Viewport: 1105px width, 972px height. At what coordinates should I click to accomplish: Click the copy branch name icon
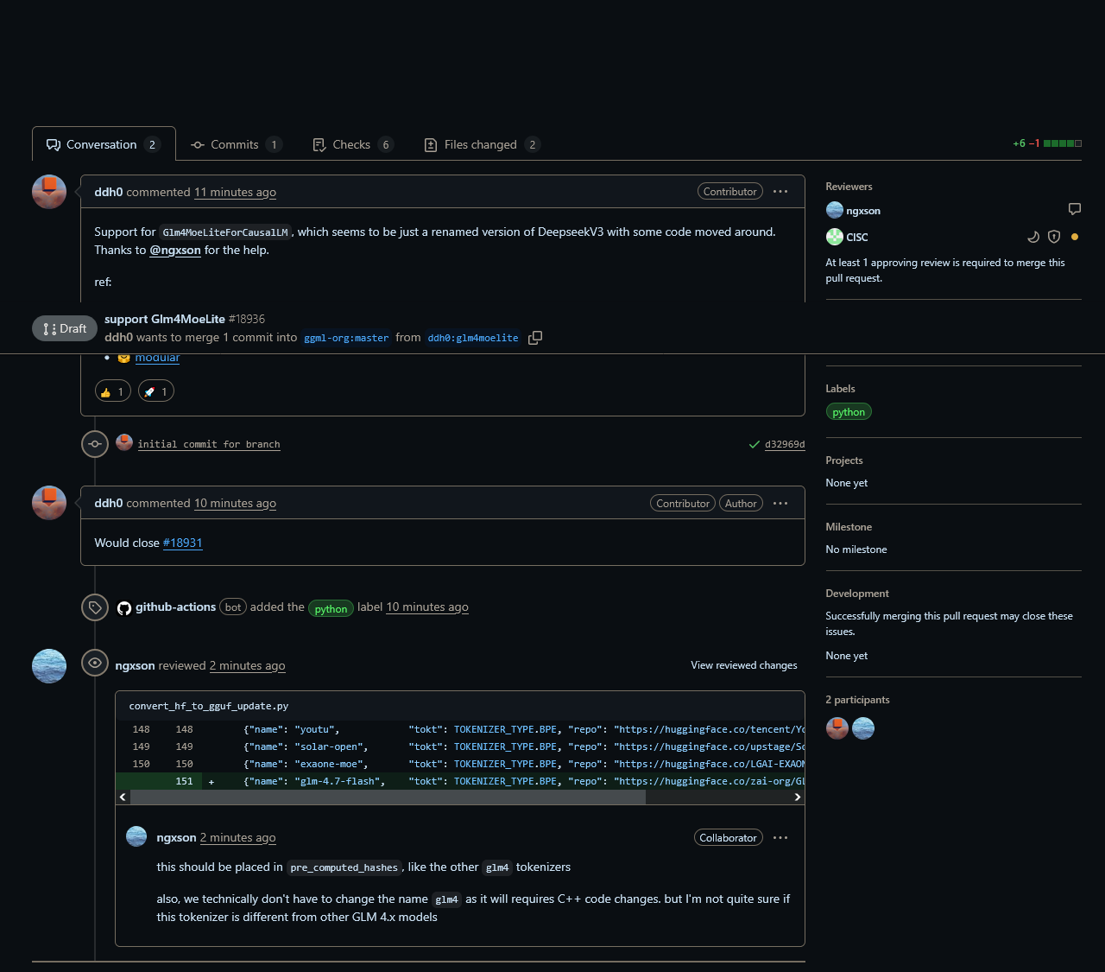pos(535,338)
